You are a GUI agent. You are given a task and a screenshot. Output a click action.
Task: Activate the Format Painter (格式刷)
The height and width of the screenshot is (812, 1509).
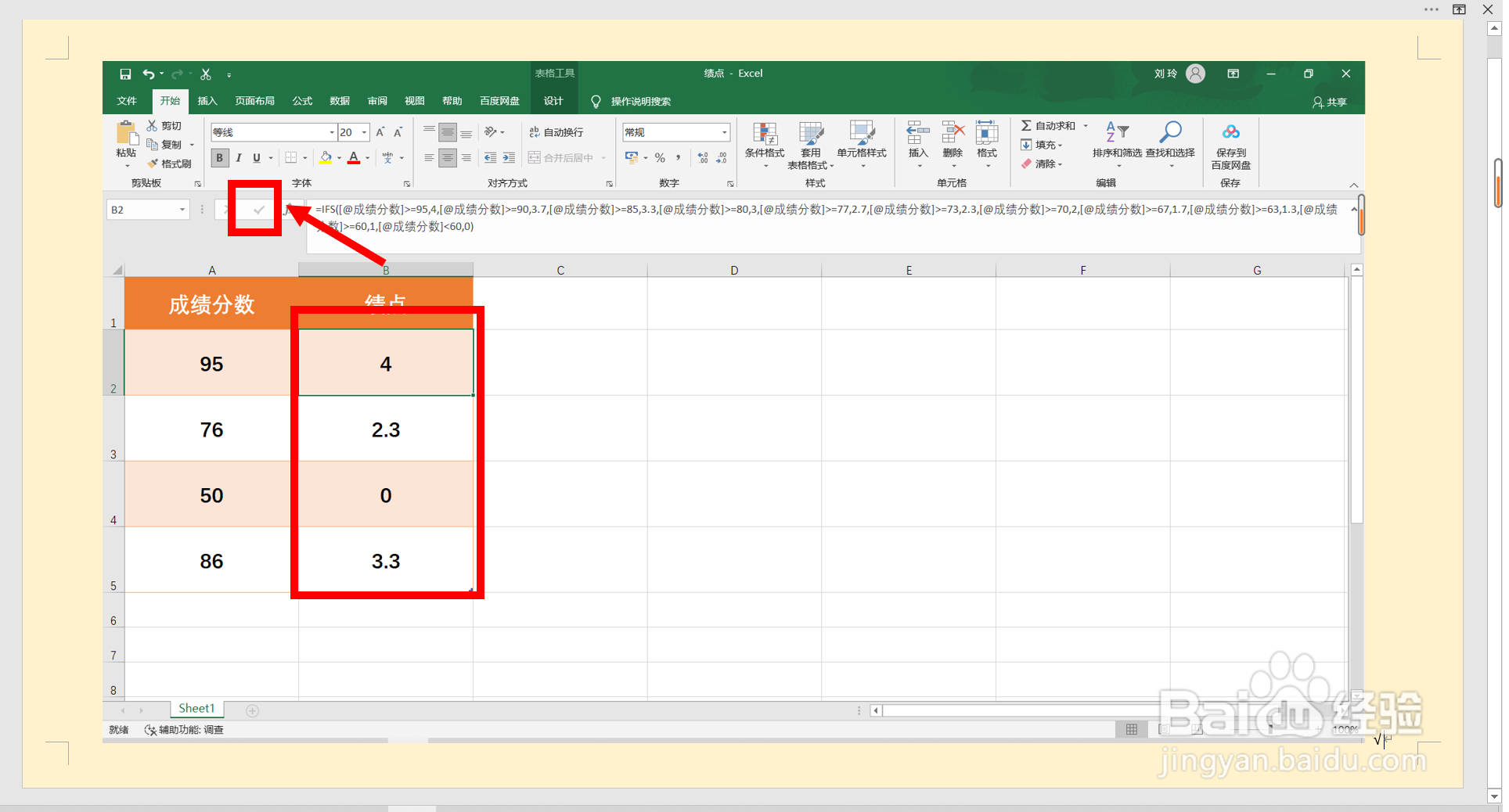(169, 163)
